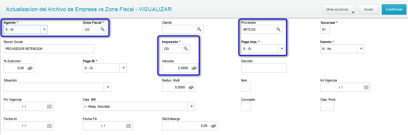Open Fecha Ini calendar picker
The height and width of the screenshot is (135, 408).
click(x=50, y=126)
